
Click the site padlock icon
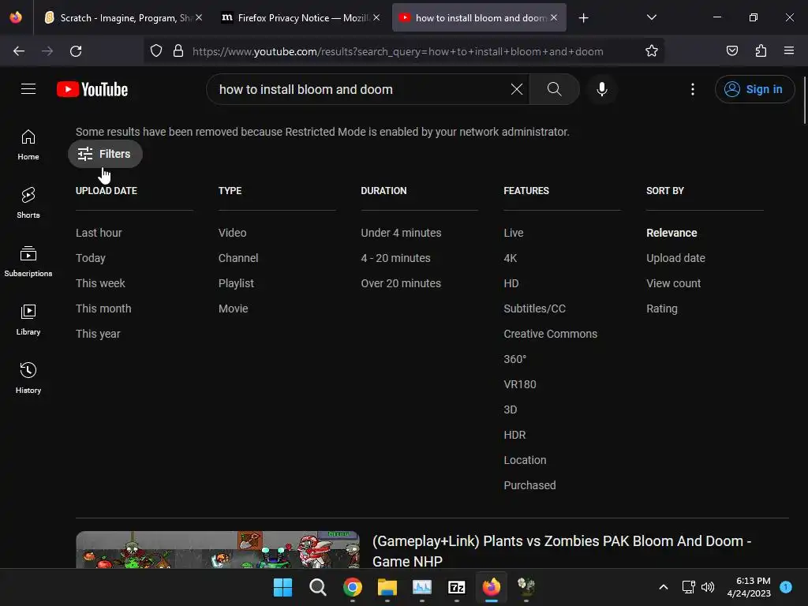coord(178,51)
